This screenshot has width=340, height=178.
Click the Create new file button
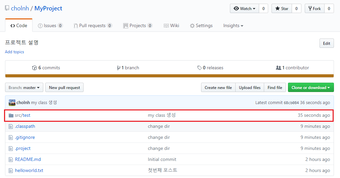tap(218, 88)
